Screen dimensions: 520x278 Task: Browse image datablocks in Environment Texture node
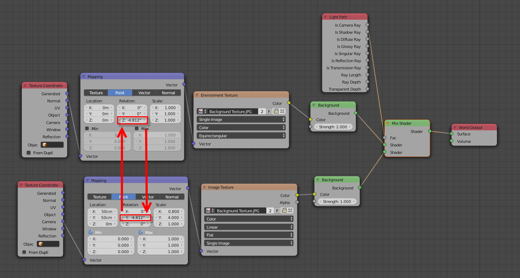(202, 112)
